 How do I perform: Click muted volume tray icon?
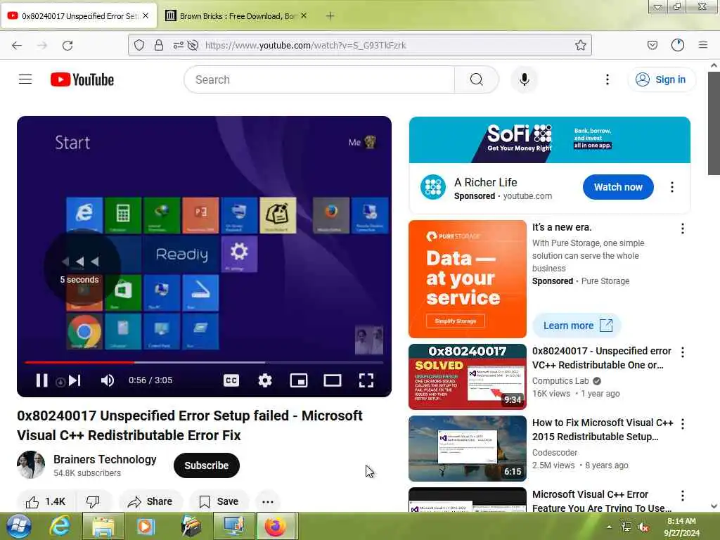click(x=644, y=527)
